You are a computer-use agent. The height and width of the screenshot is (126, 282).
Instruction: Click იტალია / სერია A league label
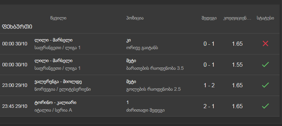coord(53,110)
